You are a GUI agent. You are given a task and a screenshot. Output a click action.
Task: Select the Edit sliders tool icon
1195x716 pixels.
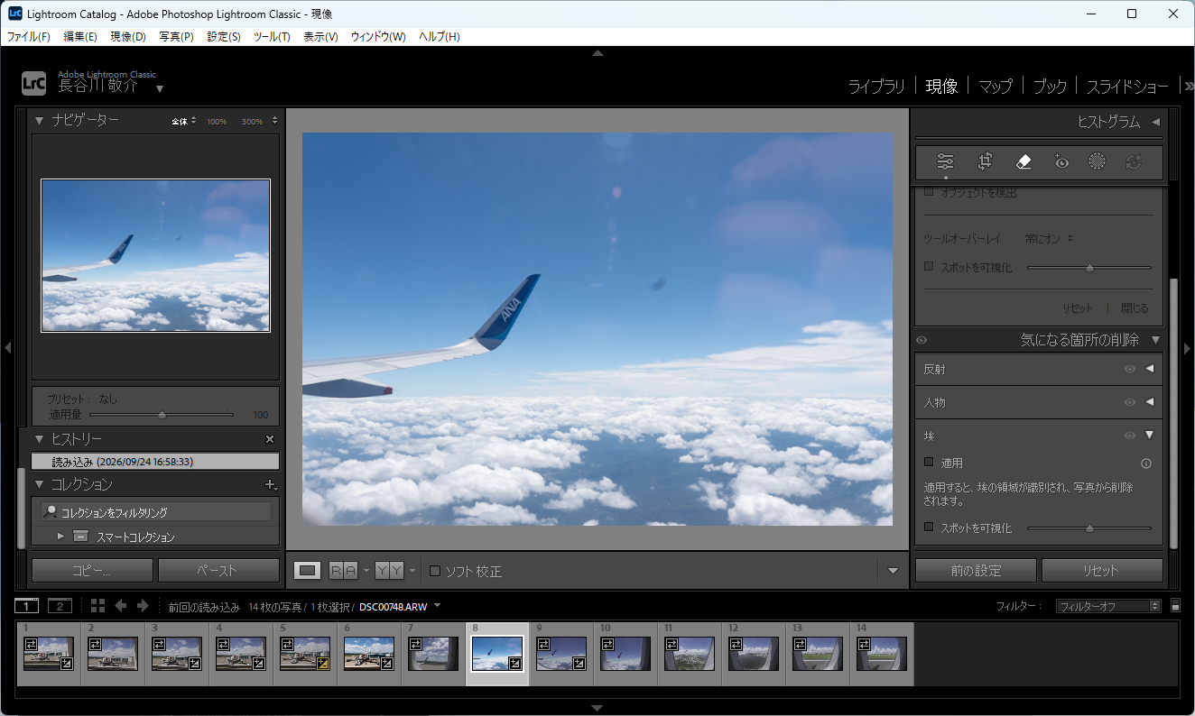pos(945,161)
